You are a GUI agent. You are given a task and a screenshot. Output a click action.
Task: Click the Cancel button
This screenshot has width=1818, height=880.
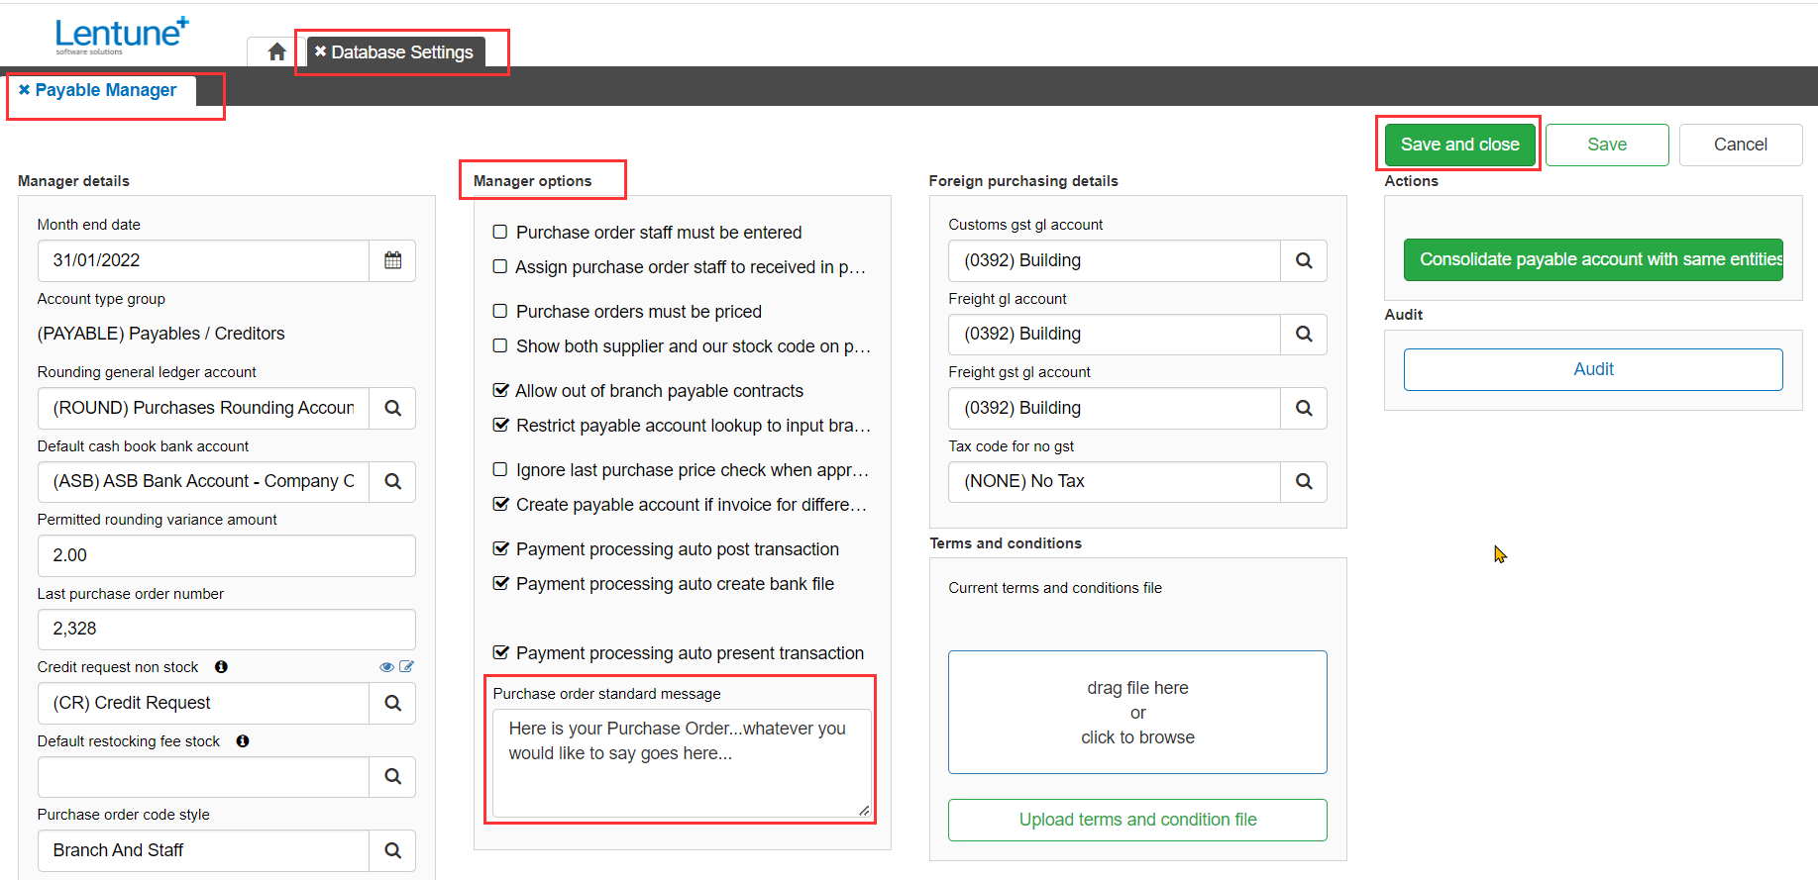1740,145
